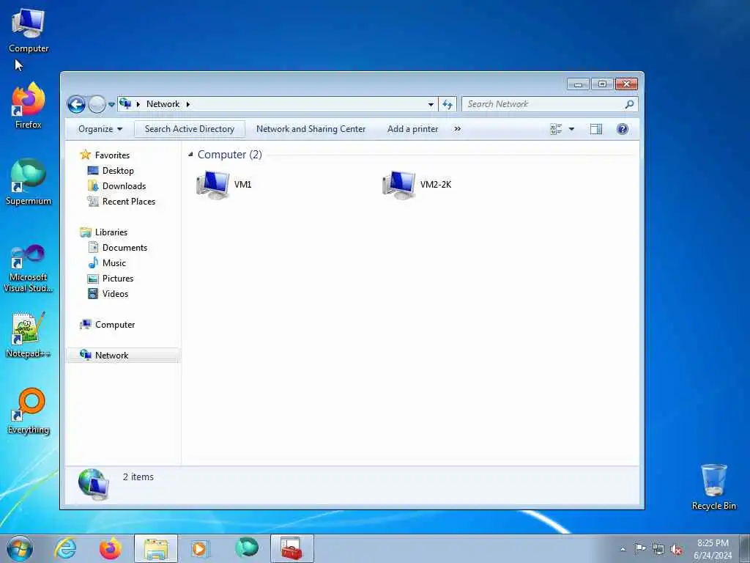Open the taskbar clock and date

[x=713, y=549]
